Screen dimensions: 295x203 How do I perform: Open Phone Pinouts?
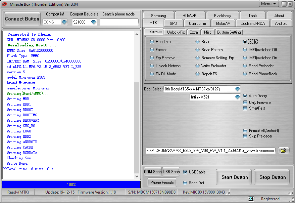click(x=162, y=182)
